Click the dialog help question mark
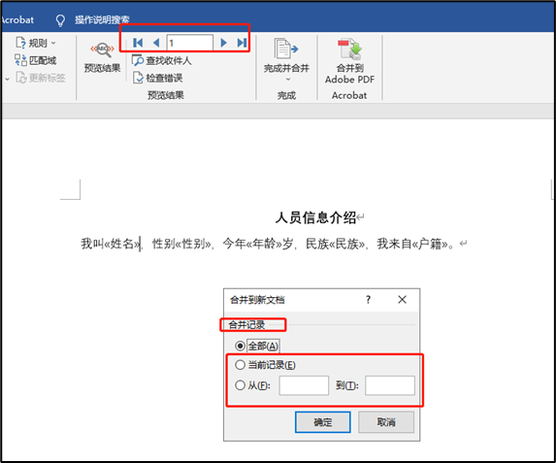This screenshot has width=556, height=463. [x=368, y=300]
